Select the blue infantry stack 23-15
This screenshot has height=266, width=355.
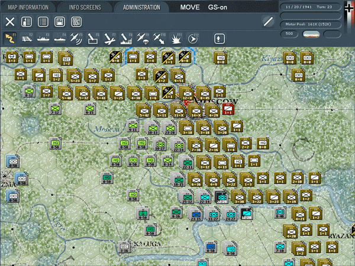click(x=196, y=214)
